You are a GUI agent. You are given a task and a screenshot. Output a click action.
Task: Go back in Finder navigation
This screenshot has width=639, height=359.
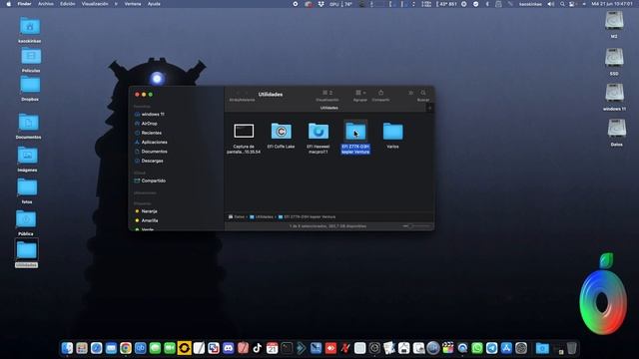coord(239,94)
